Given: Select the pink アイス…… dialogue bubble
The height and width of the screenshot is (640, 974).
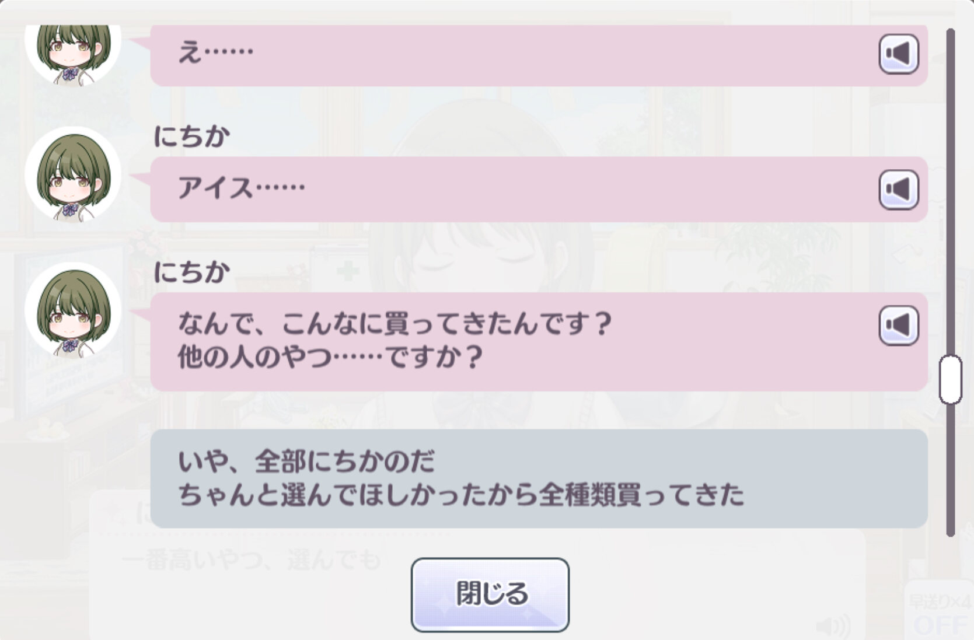Looking at the screenshot, I should 539,189.
